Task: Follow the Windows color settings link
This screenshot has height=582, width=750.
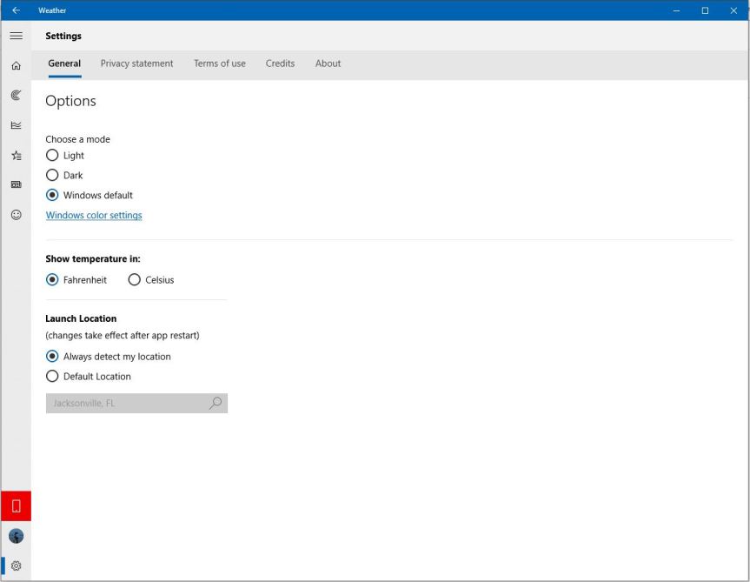Action: [x=94, y=216]
